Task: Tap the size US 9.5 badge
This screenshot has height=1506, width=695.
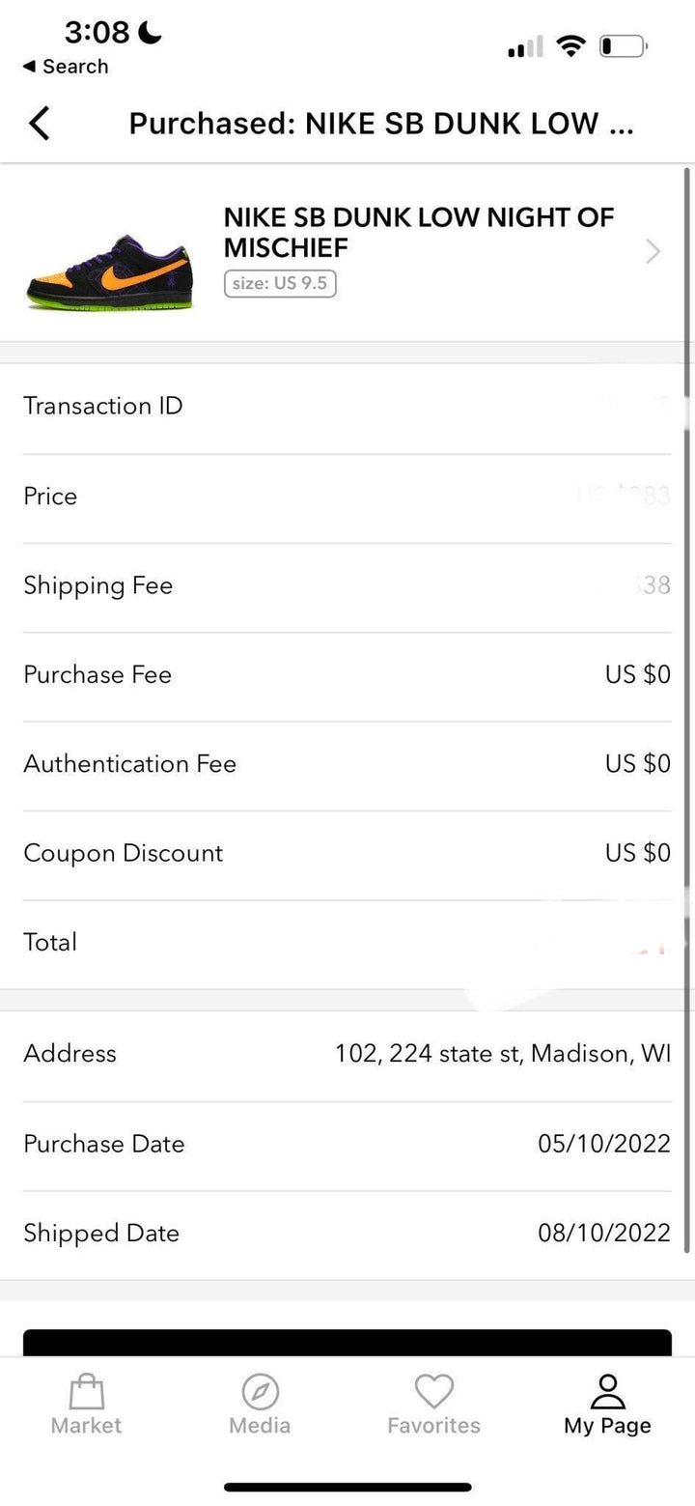Action: (280, 284)
